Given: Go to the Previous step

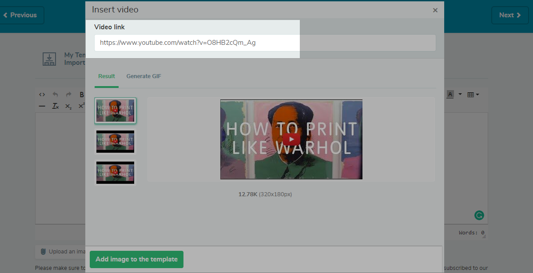Looking at the screenshot, I should (x=20, y=15).
